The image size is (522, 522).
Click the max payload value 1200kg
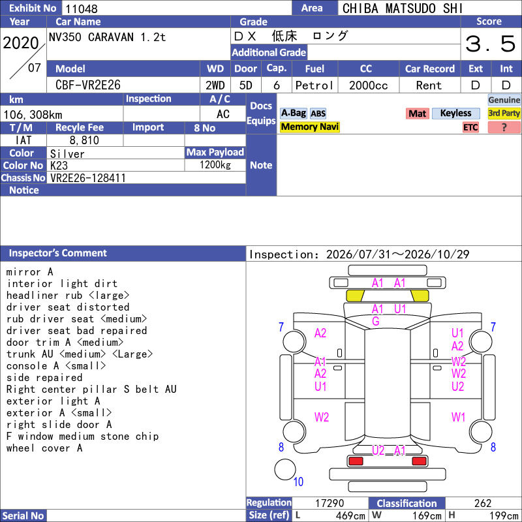(x=215, y=165)
